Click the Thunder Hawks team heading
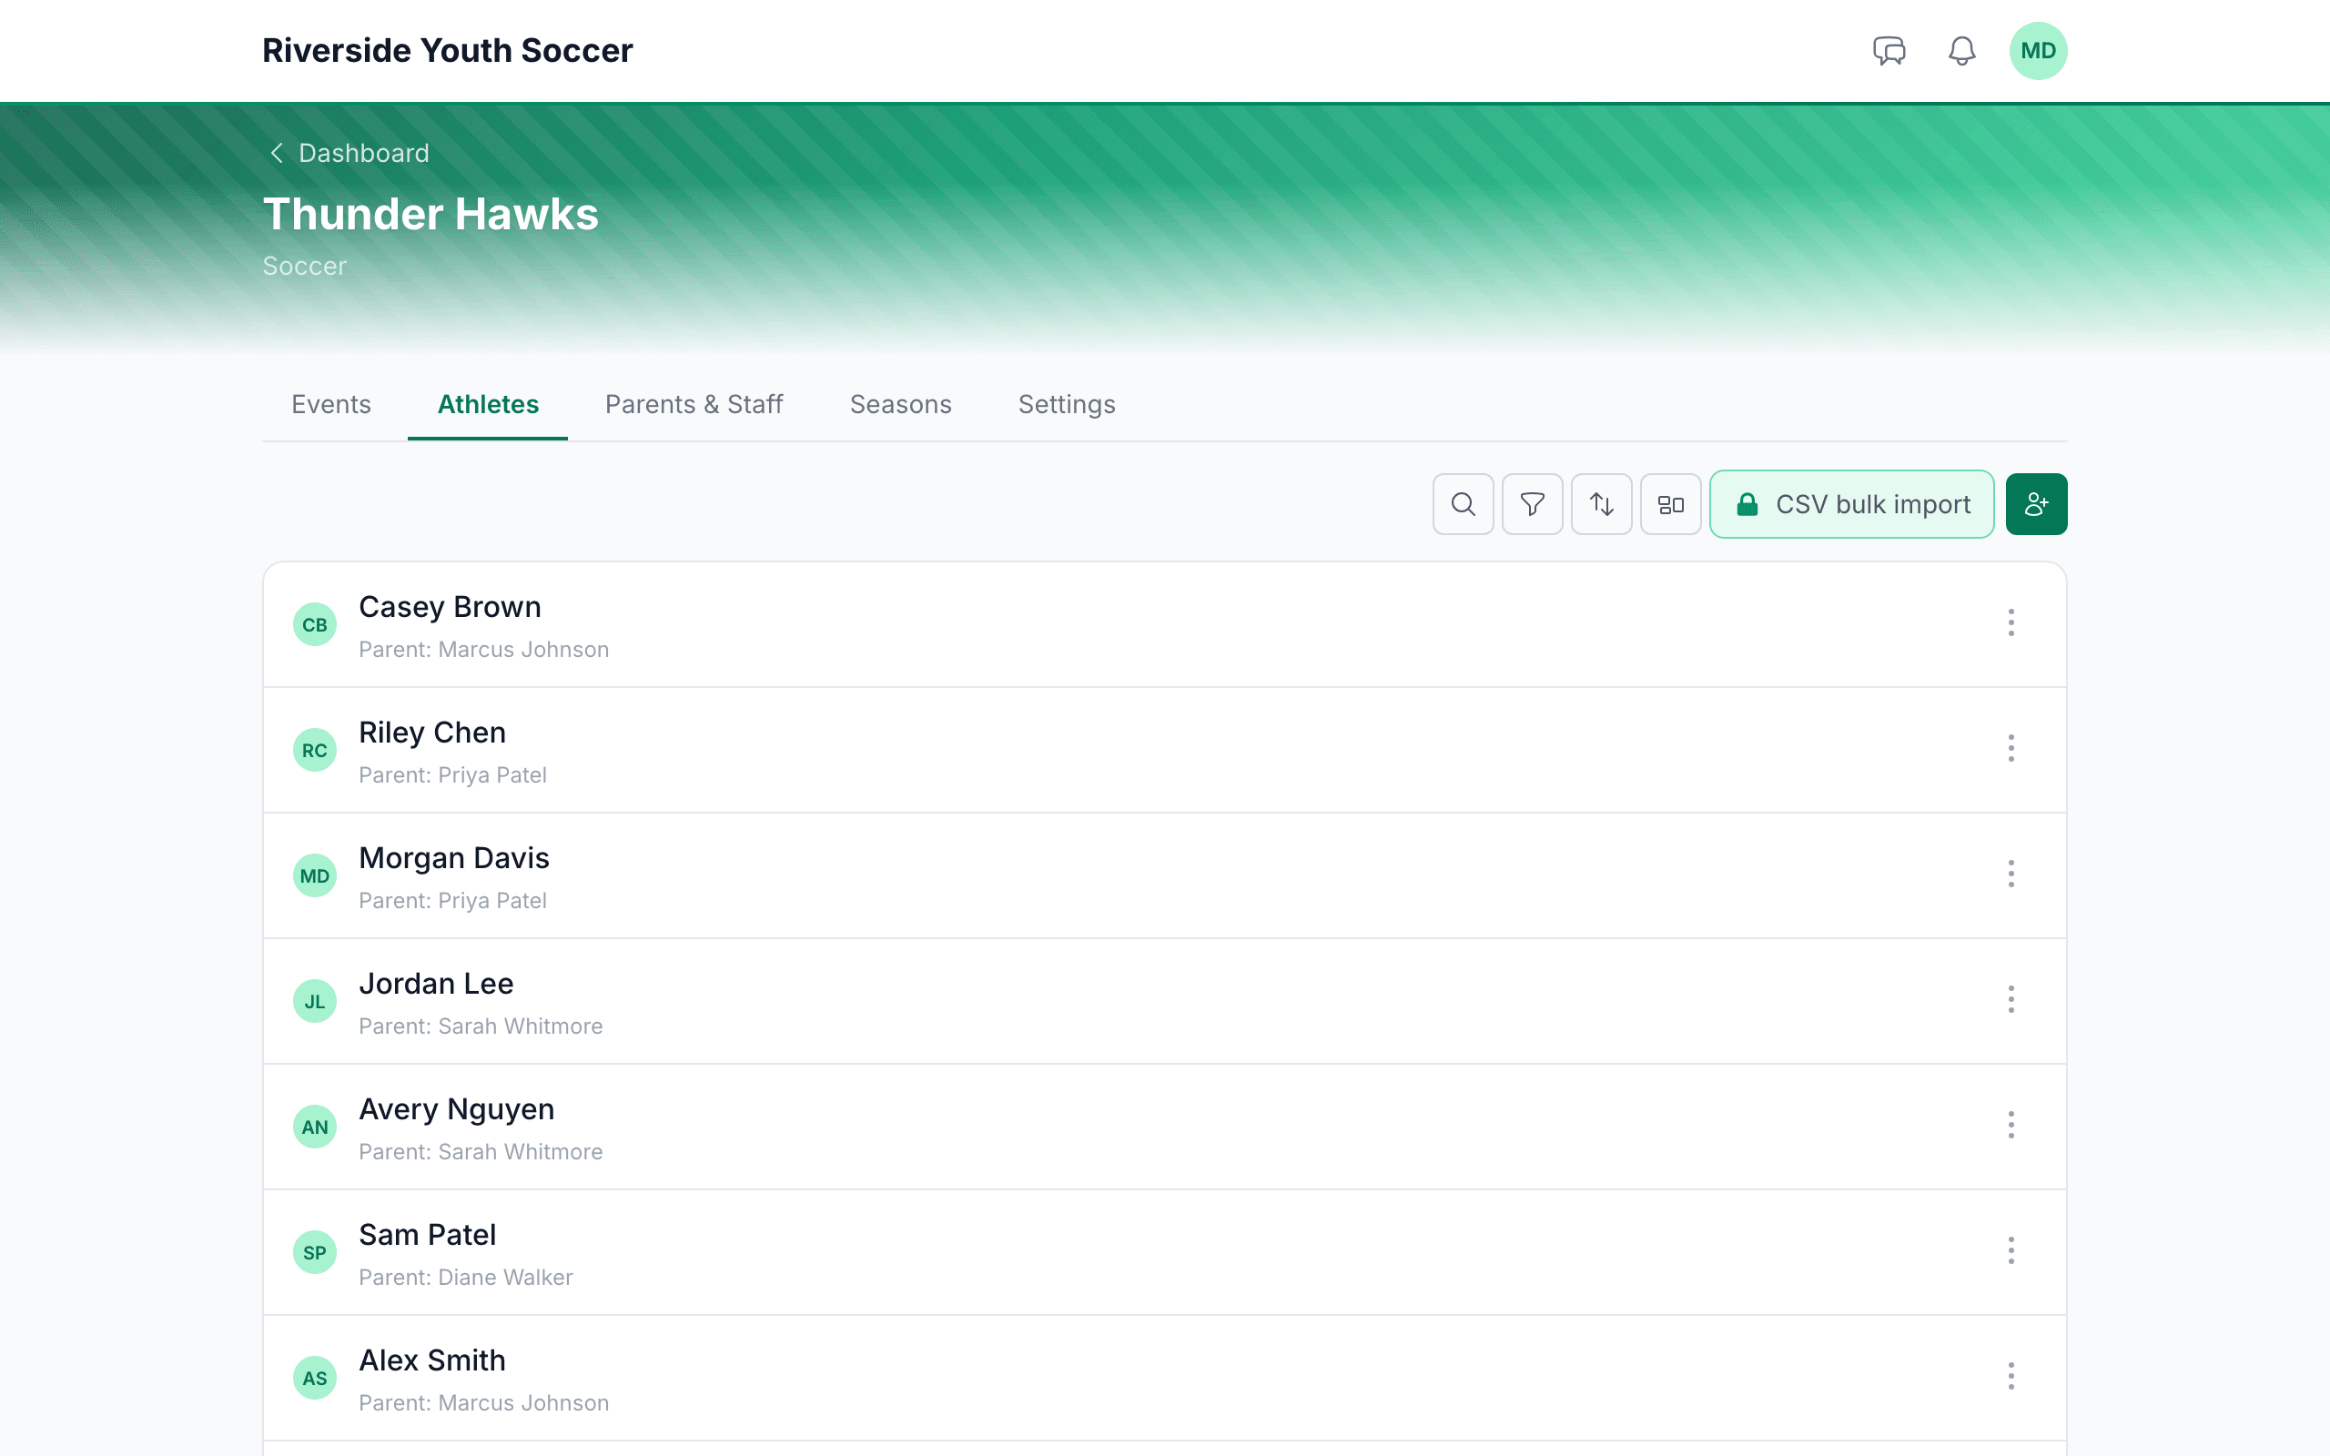This screenshot has height=1456, width=2330. tap(431, 214)
